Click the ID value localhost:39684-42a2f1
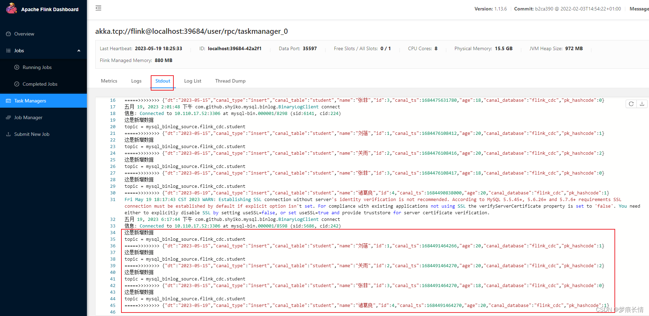The image size is (649, 316). [x=234, y=48]
